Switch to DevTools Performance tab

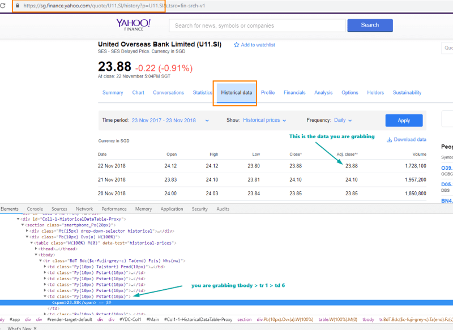click(x=114, y=209)
